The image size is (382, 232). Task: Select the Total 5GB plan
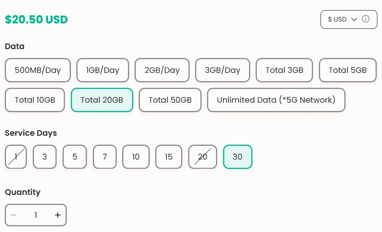(x=348, y=70)
